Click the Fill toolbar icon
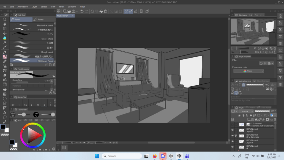Image resolution: width=284 pixels, height=160 pixels. (101, 11)
